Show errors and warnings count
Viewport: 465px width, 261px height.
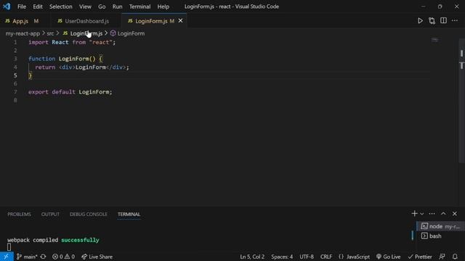tap(63, 257)
